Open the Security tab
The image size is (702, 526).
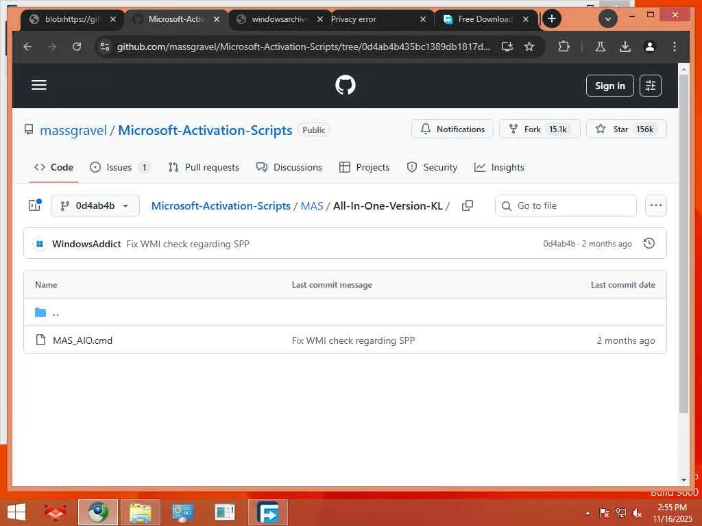coord(432,167)
